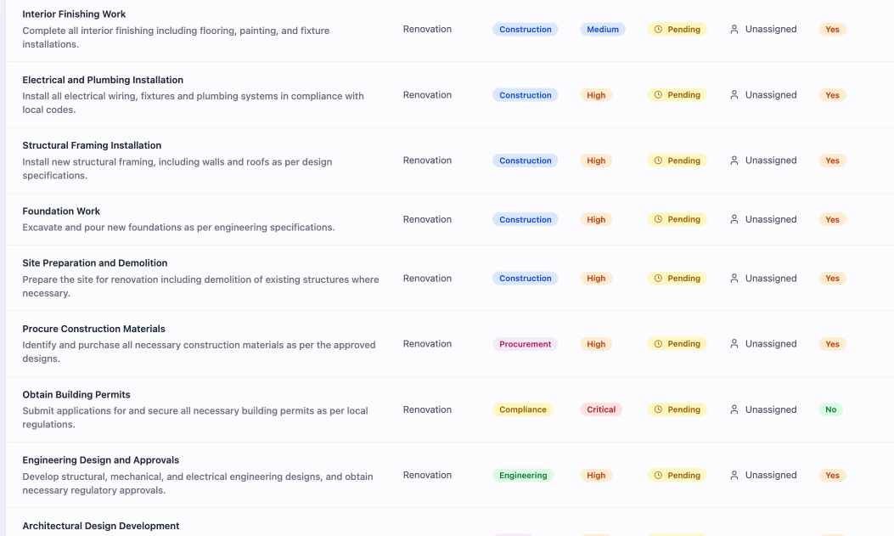Click the person icon on Obtain Building Permits row
The image size is (894, 536).
tap(734, 409)
